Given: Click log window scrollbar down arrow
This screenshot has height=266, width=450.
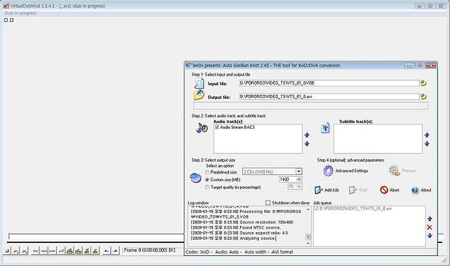Looking at the screenshot, I should [308, 243].
